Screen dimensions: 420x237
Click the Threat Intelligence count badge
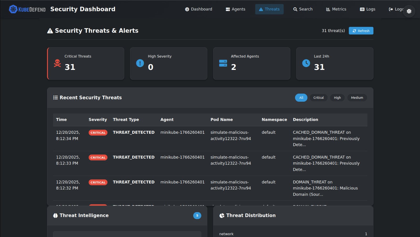[197, 215]
